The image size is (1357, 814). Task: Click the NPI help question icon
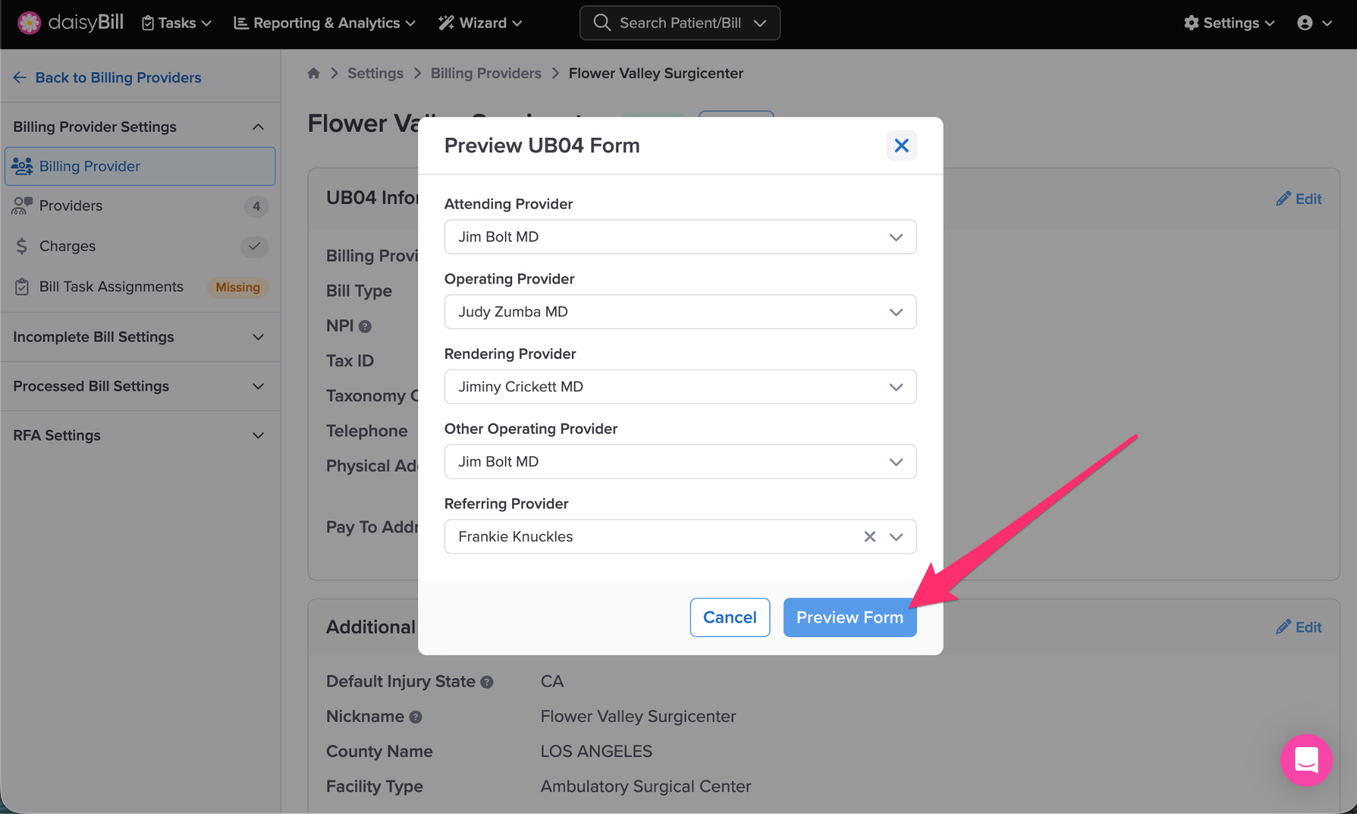point(365,327)
